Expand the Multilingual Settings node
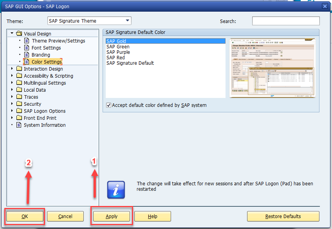The height and width of the screenshot is (229, 332). click(x=12, y=83)
